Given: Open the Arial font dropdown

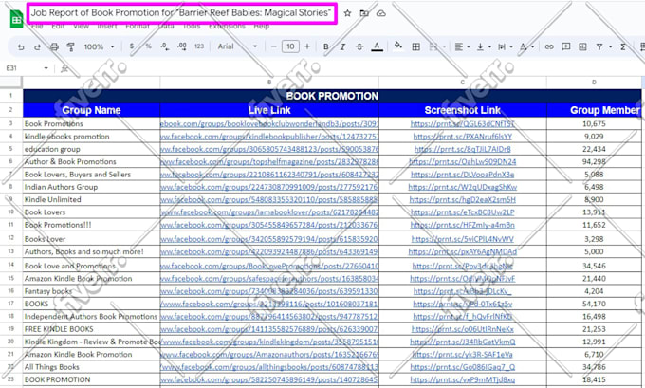Looking at the screenshot, I should (237, 46).
